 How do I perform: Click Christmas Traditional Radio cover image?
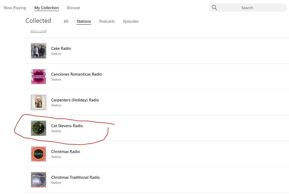pos(39,180)
